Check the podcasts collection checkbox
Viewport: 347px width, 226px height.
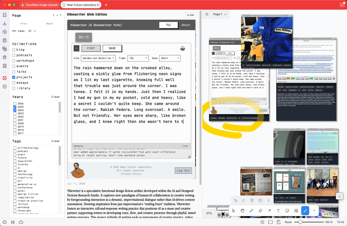point(14,55)
